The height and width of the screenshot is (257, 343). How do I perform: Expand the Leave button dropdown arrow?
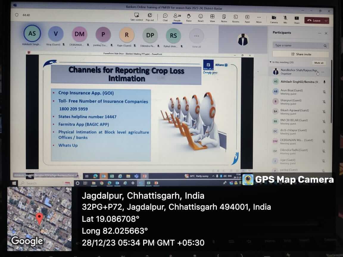(326, 21)
